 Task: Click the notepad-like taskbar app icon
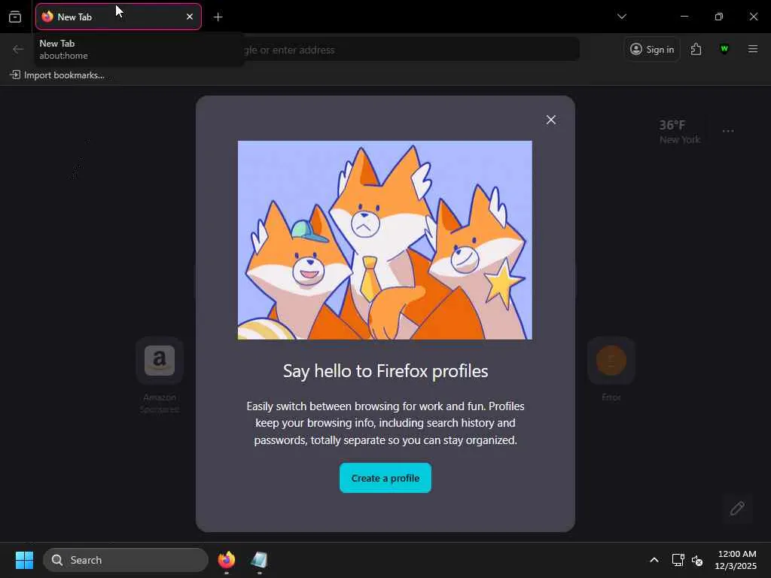coord(259,560)
